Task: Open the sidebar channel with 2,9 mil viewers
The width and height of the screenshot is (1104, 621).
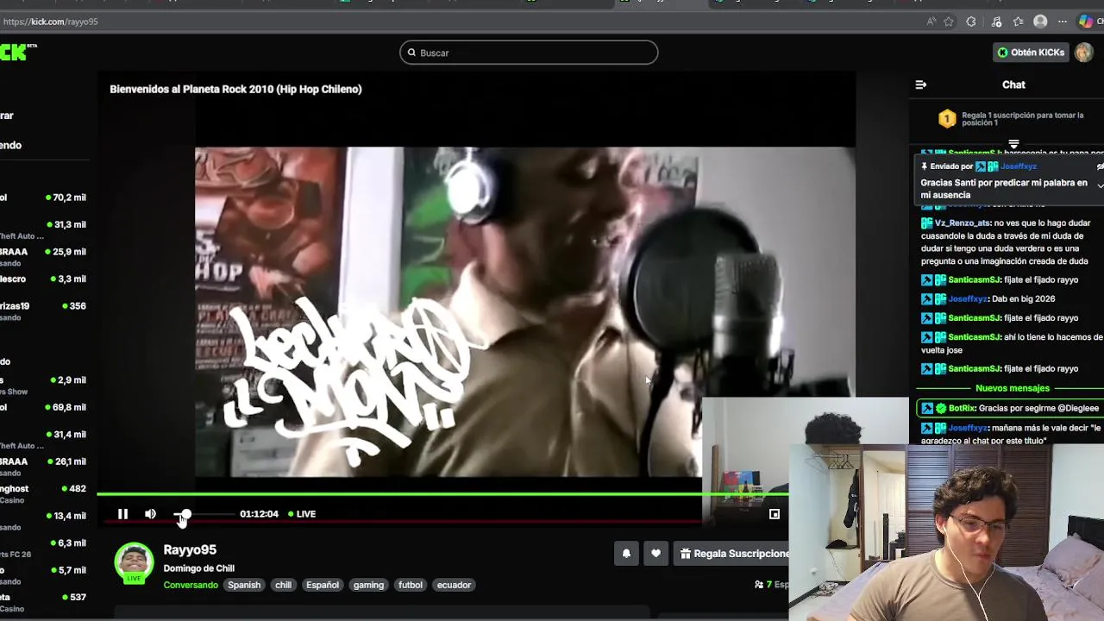Action: pyautogui.click(x=43, y=384)
